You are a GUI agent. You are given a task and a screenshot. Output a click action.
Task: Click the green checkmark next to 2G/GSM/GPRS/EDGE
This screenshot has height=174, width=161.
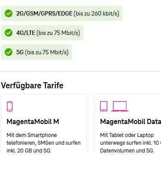9,13
